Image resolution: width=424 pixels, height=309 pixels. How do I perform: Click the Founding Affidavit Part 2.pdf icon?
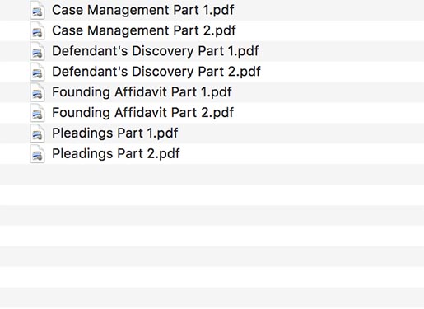(x=37, y=113)
